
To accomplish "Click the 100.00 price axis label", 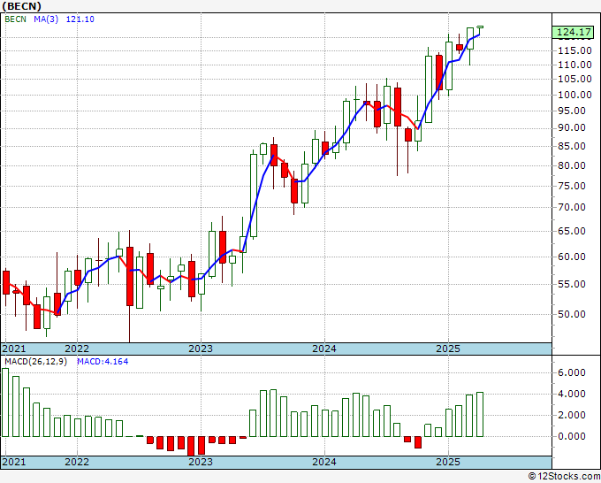I will click(574, 95).
